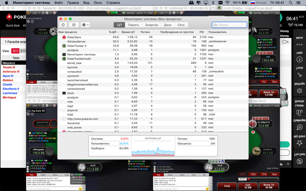Click the folder-plus icon in PokerStars lobby

coord(285,41)
